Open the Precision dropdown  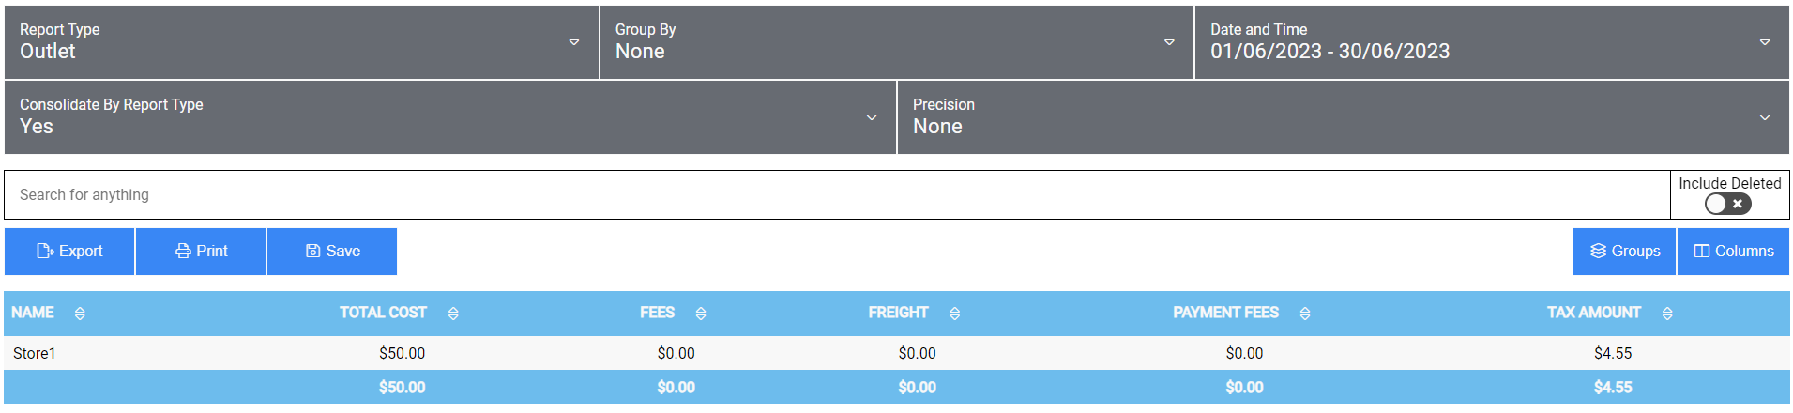coord(1344,117)
